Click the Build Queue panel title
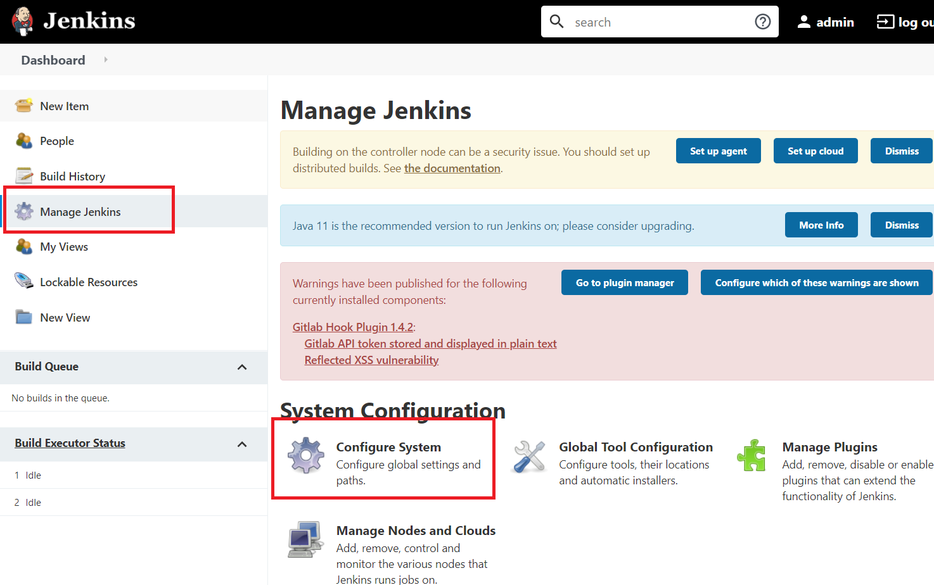 point(46,367)
